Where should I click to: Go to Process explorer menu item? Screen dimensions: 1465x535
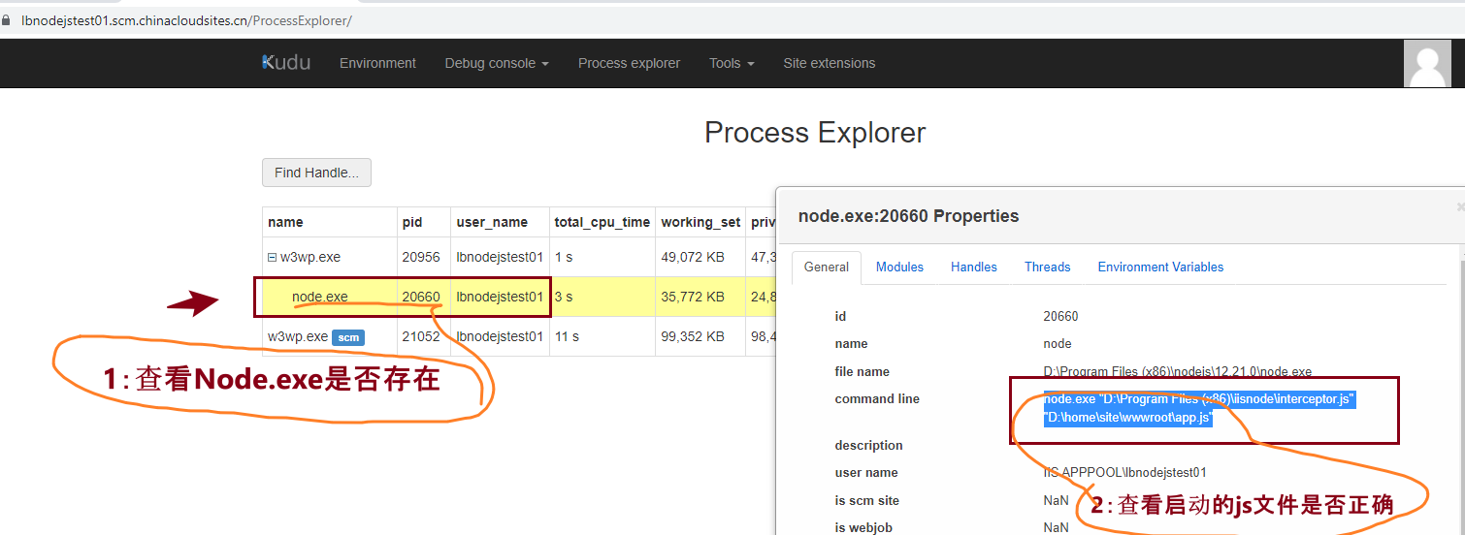tap(629, 63)
